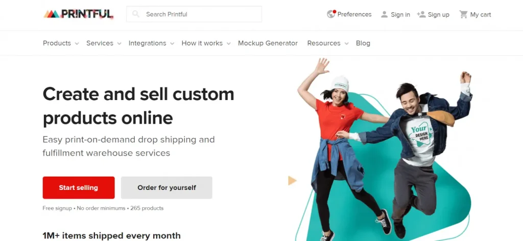Click the Printful logo
523x241 pixels.
(x=78, y=14)
